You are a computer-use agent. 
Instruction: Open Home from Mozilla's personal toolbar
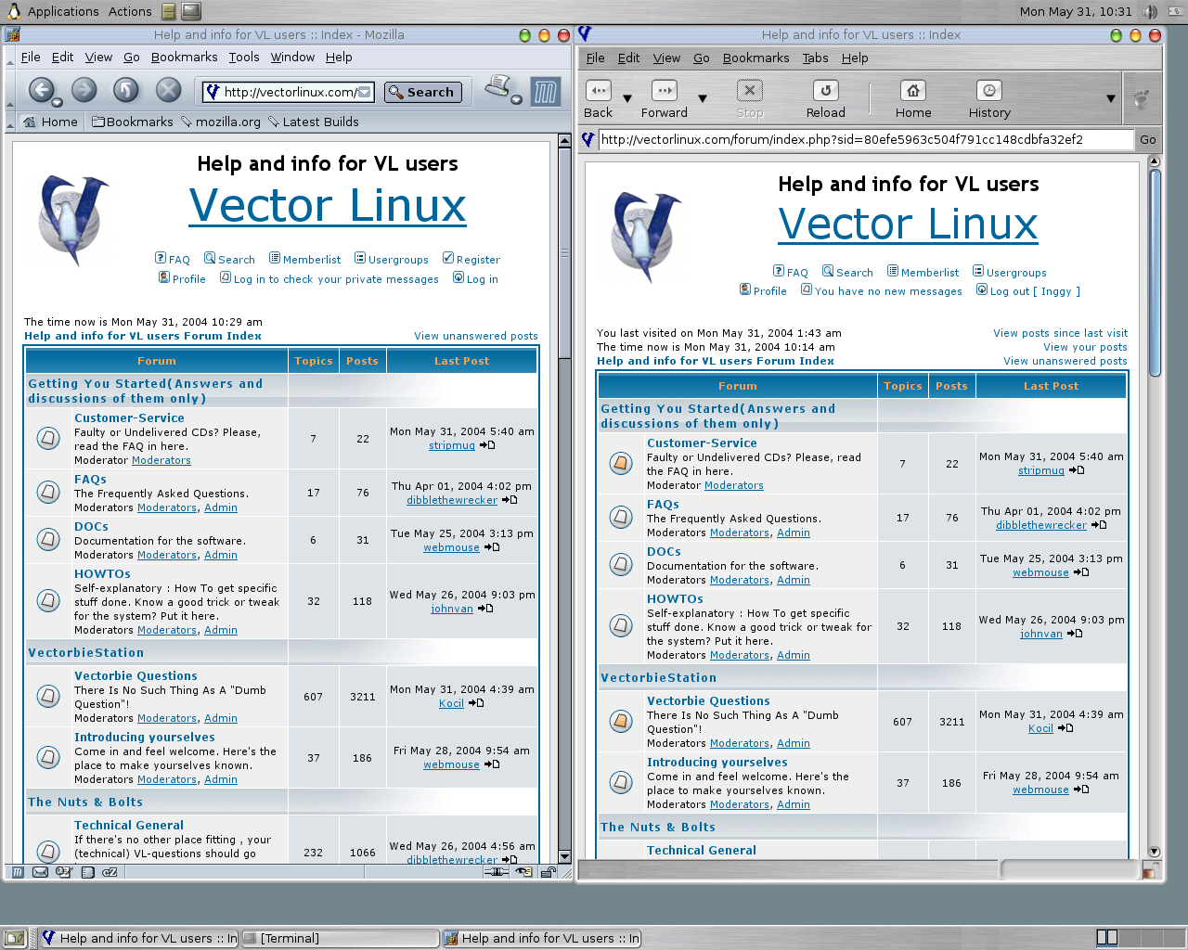click(x=50, y=122)
